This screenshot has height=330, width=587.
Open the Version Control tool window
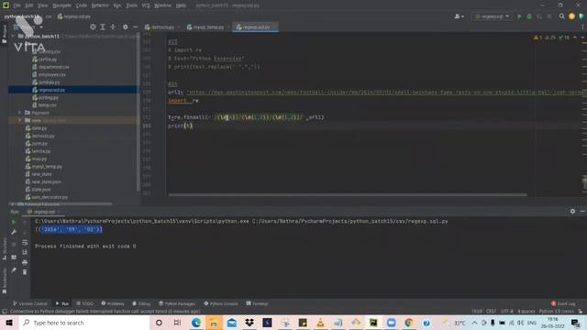tap(30, 303)
